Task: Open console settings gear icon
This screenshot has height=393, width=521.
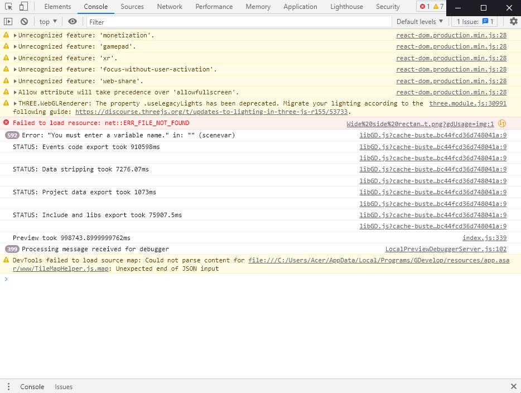Action: 513,22
